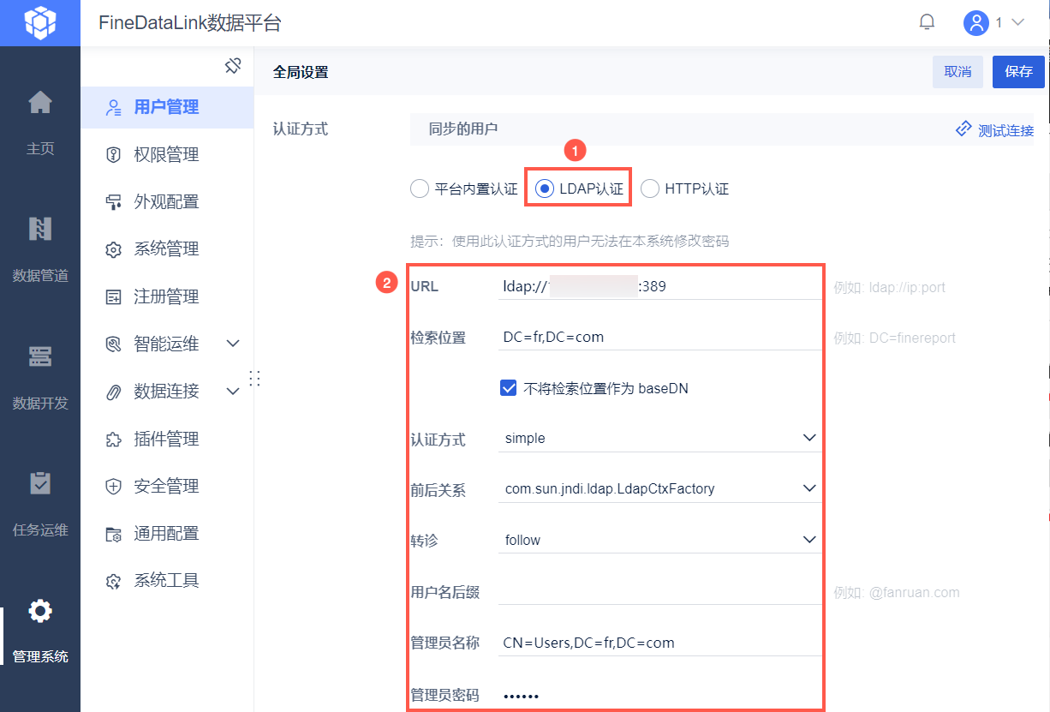Open the 数据管道 pipeline icon
Viewport: 1050px width, 712px height.
40,229
